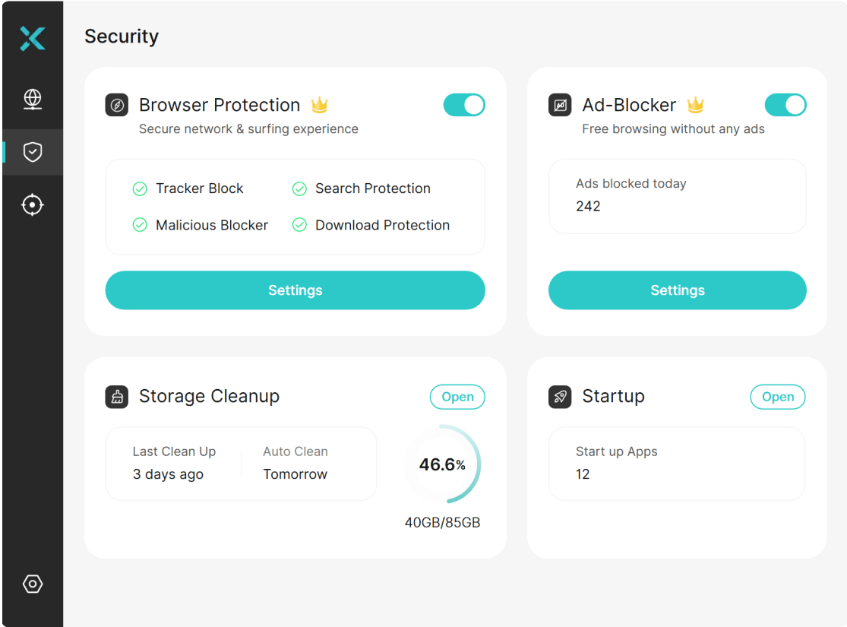Click the Startup rocket icon
Image resolution: width=847 pixels, height=627 pixels.
(560, 397)
